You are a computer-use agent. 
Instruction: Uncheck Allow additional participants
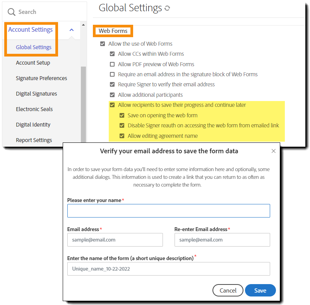click(112, 95)
